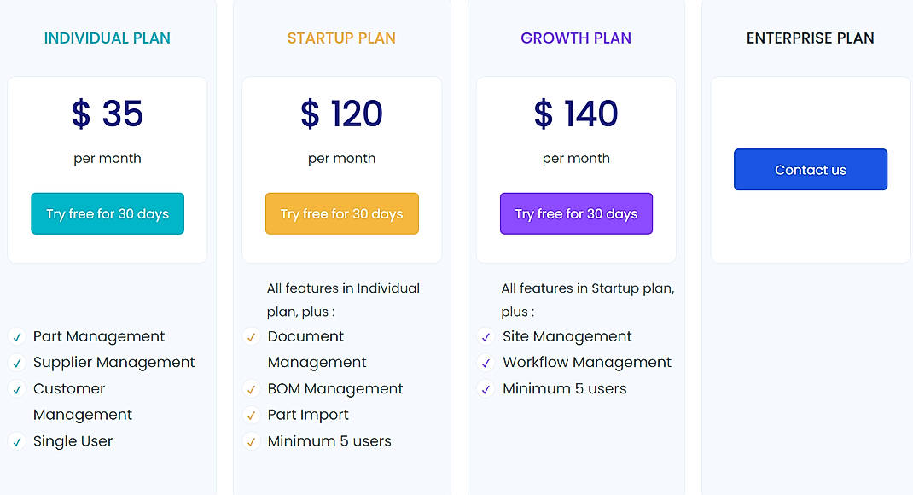Select the Minimum 5 users feature under Startup

point(329,441)
